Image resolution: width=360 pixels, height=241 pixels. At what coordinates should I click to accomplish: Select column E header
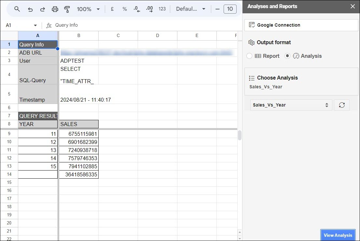pyautogui.click(x=197, y=35)
